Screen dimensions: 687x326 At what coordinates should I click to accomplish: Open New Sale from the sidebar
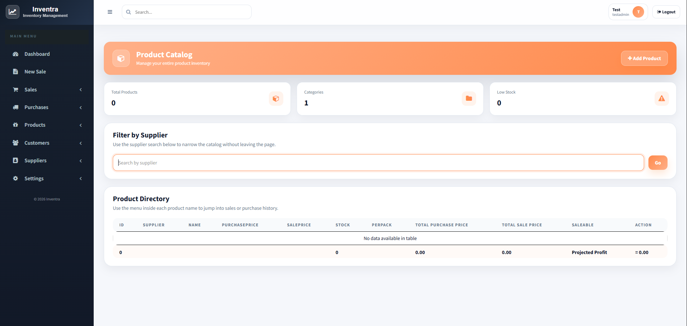pos(35,72)
